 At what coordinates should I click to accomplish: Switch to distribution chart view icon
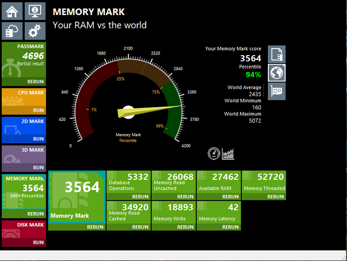pyautogui.click(x=228, y=153)
